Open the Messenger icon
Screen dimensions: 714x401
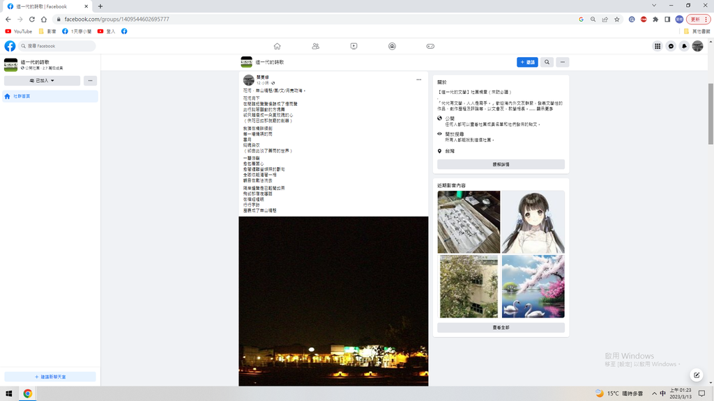tap(671, 46)
